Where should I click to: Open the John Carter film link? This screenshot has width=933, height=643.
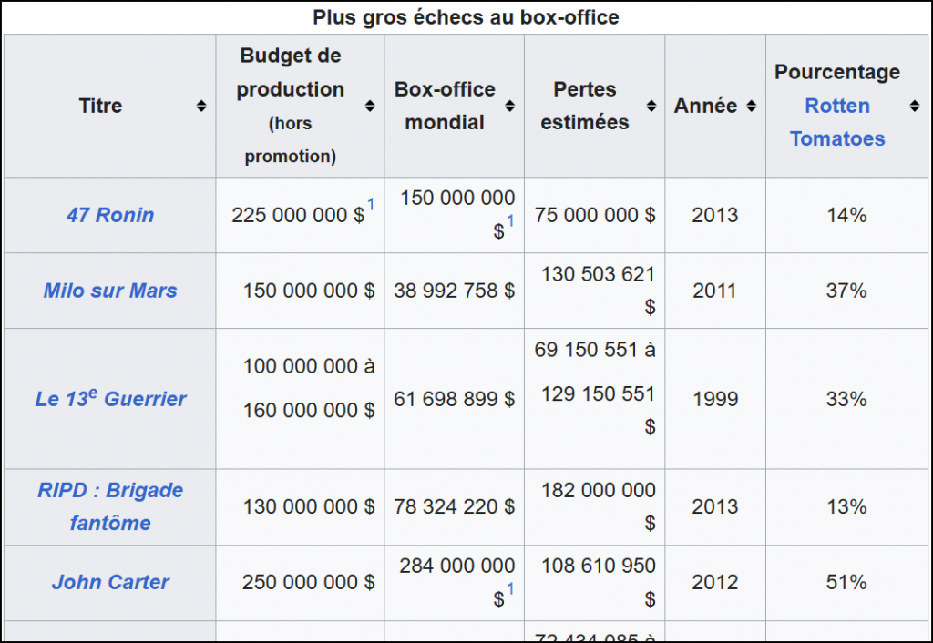pos(110,582)
